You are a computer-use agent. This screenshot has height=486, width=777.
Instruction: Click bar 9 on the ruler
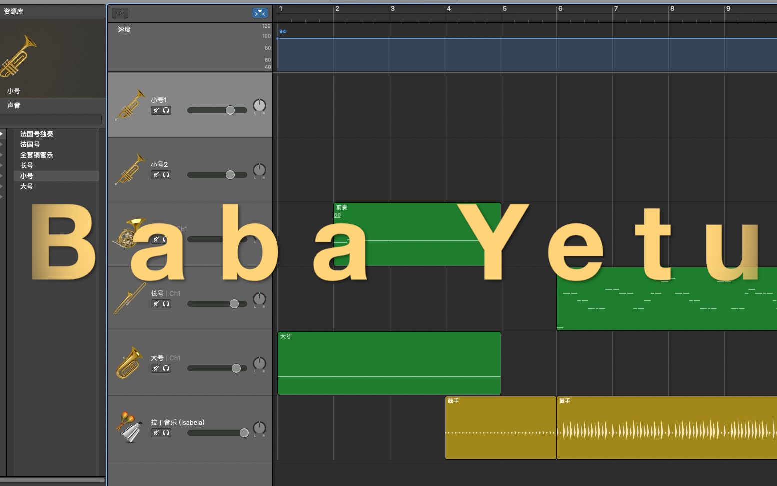(x=728, y=8)
